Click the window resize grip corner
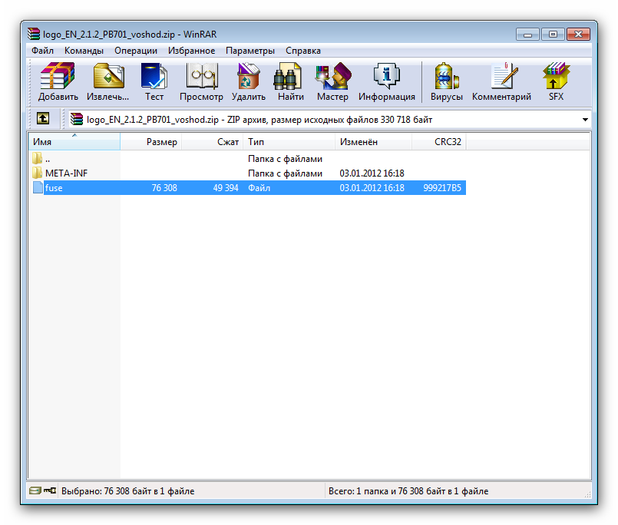 587,494
